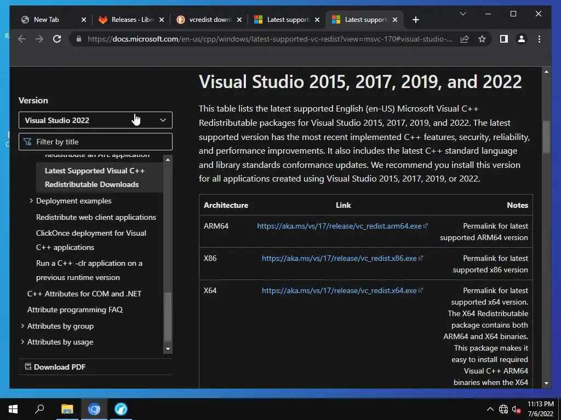The width and height of the screenshot is (561, 420).
Task: Click the tab search down arrow
Action: 462,14
